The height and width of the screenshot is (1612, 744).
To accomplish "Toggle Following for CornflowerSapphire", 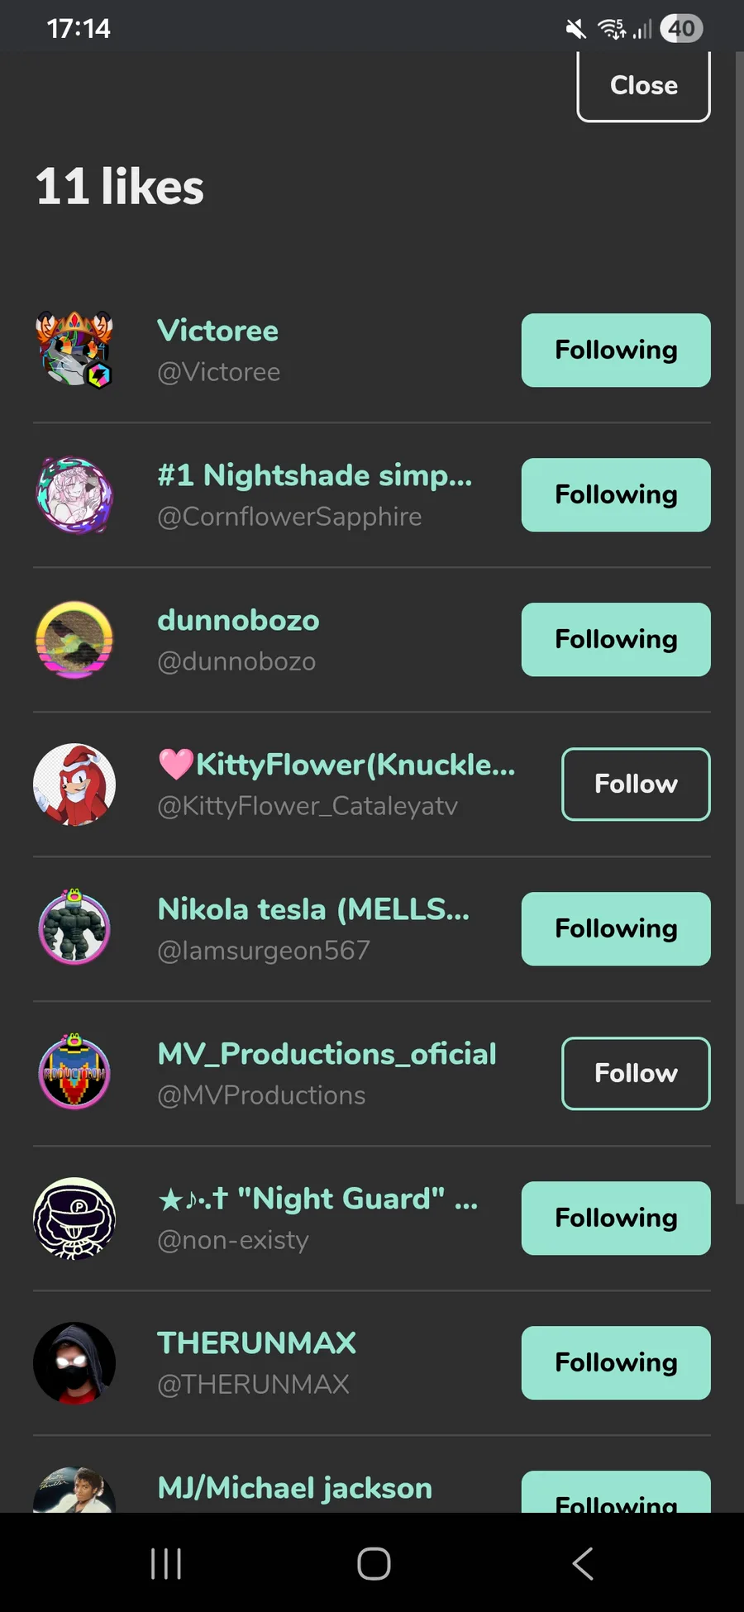I will 616,495.
